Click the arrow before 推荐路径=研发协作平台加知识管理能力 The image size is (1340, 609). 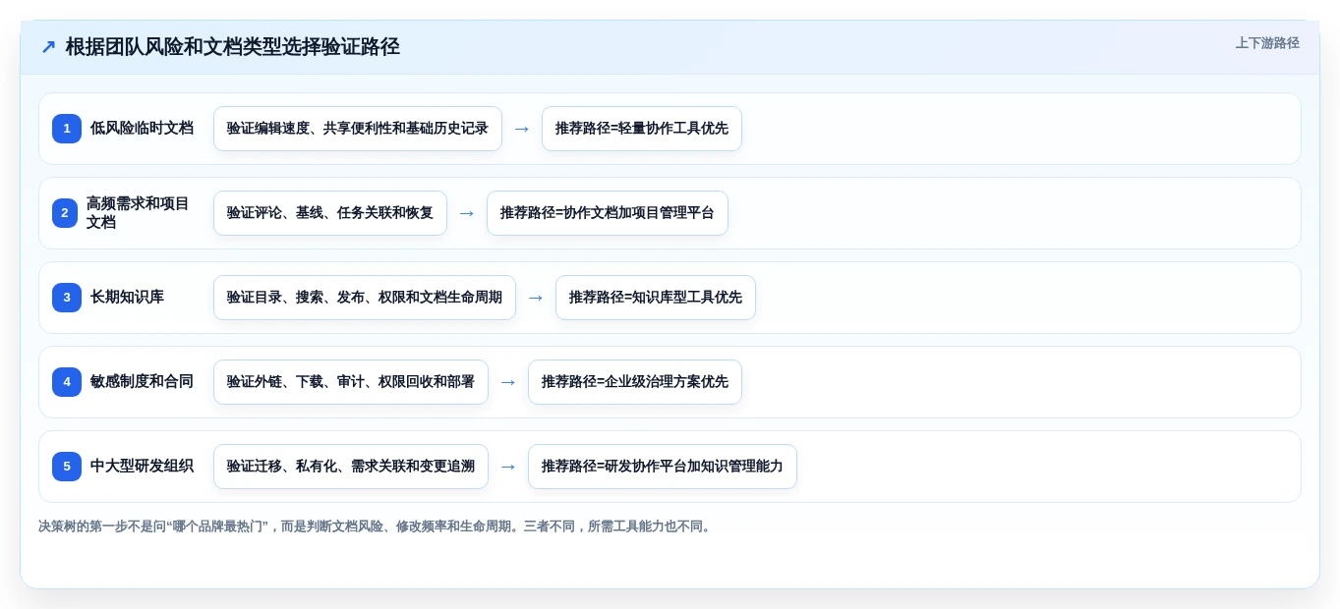click(x=508, y=467)
